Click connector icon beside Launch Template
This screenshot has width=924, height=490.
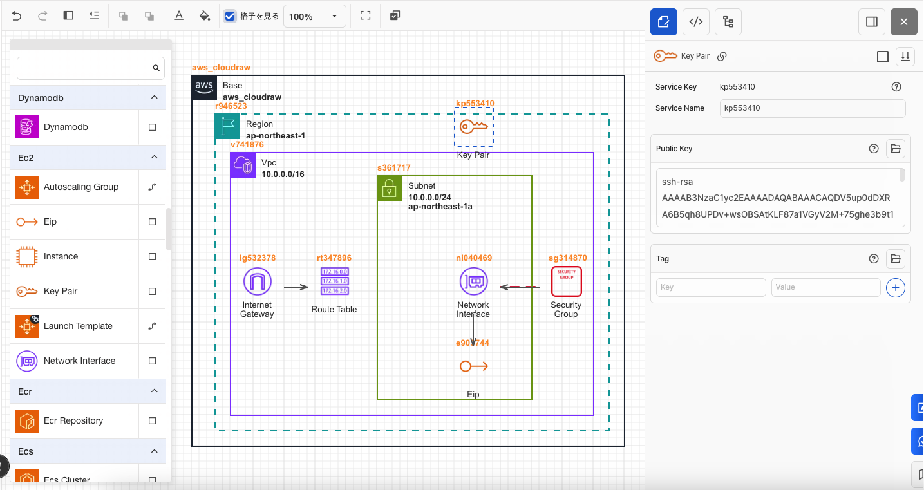pos(153,326)
